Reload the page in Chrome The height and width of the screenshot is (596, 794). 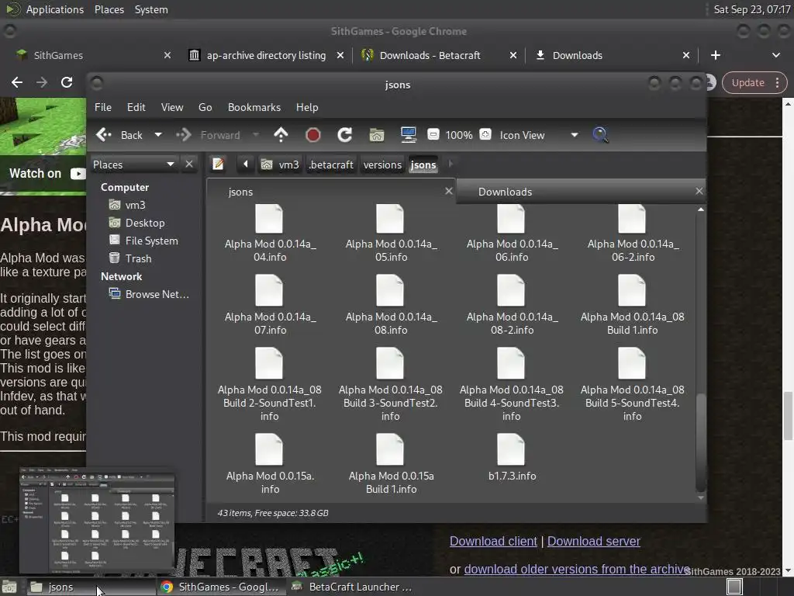click(67, 82)
